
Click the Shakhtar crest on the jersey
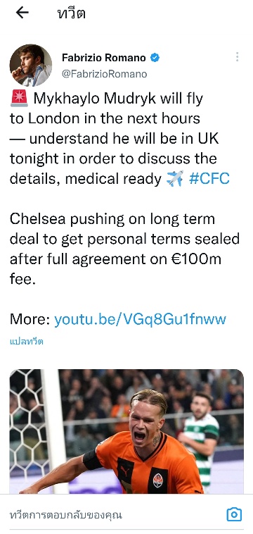point(157,480)
